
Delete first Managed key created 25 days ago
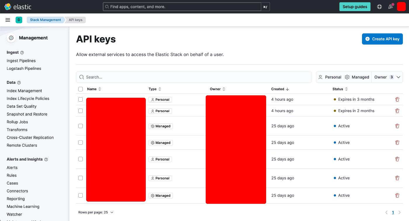pyautogui.click(x=397, y=126)
